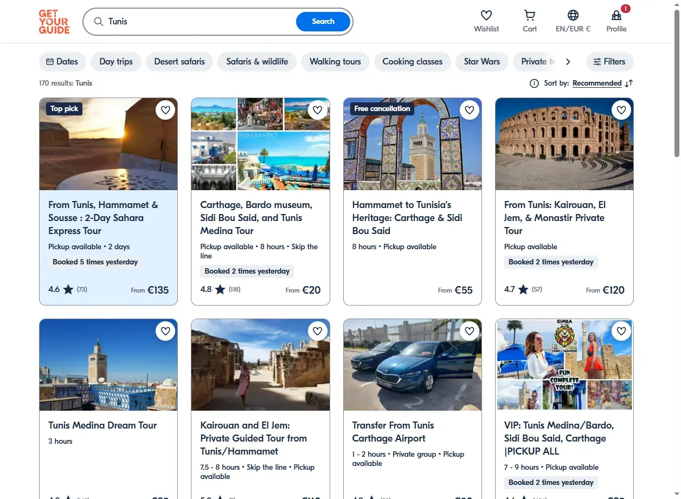The width and height of the screenshot is (681, 499).
Task: Click the star rating of Kairouan, El Jem, Monastir tour
Action: 523,289
